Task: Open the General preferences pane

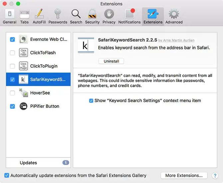Action: (x=10, y=17)
